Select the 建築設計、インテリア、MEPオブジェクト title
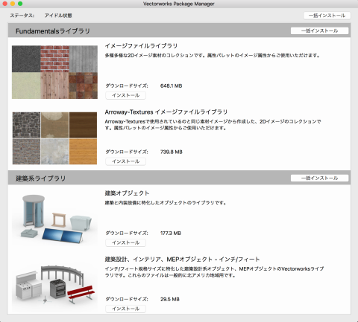 (182, 260)
